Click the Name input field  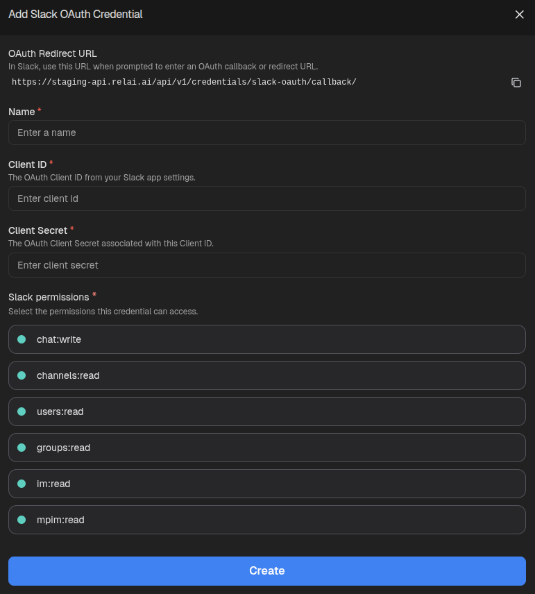point(266,133)
